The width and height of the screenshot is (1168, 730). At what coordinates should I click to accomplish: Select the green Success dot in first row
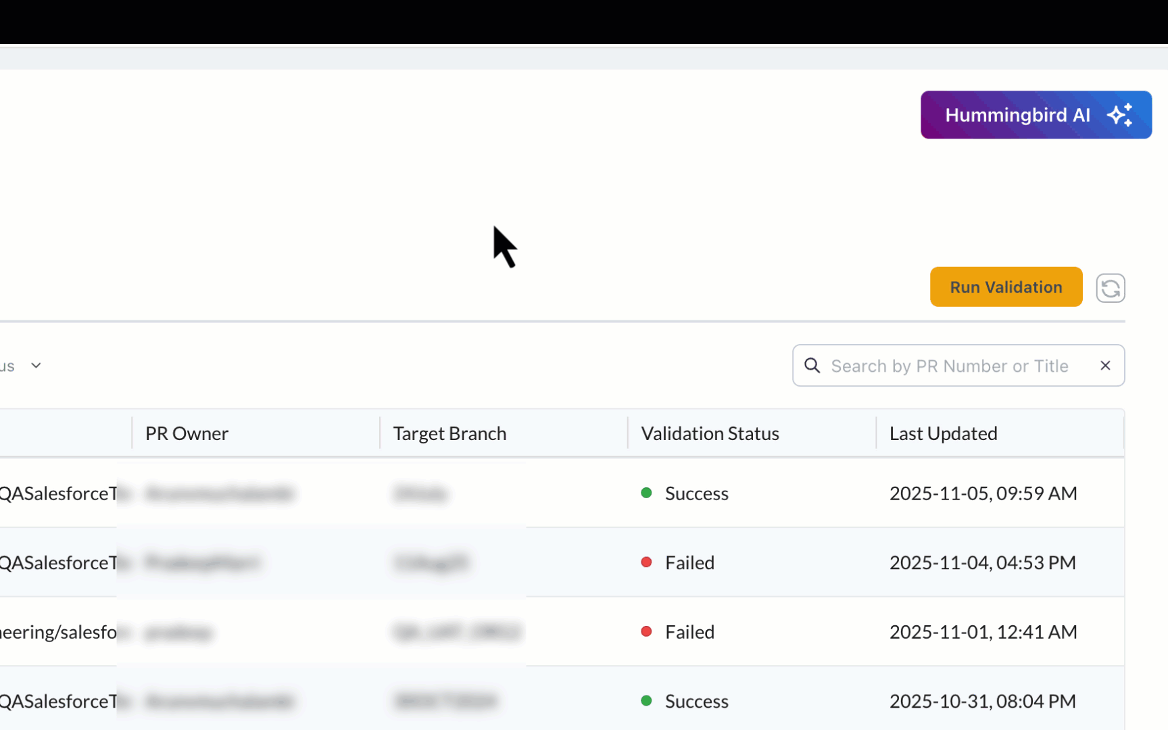coord(646,493)
